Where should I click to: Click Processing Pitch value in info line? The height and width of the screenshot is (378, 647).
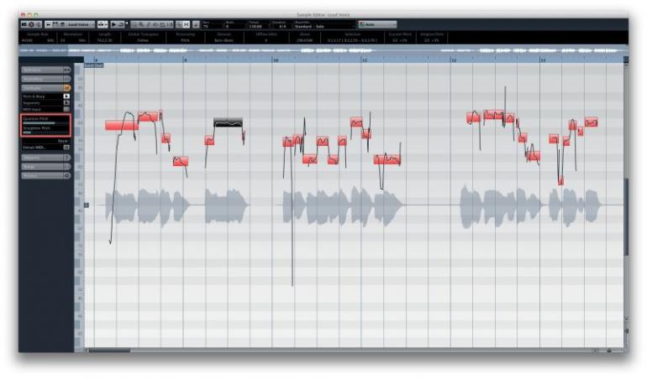point(185,40)
